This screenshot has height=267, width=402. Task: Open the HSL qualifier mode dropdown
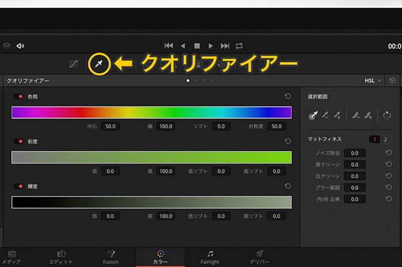click(x=373, y=81)
